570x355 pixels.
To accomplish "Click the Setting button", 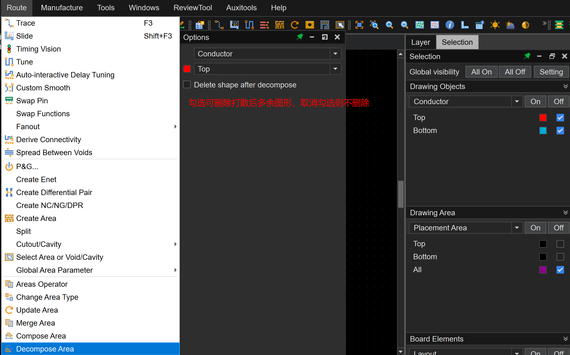I will coord(551,72).
